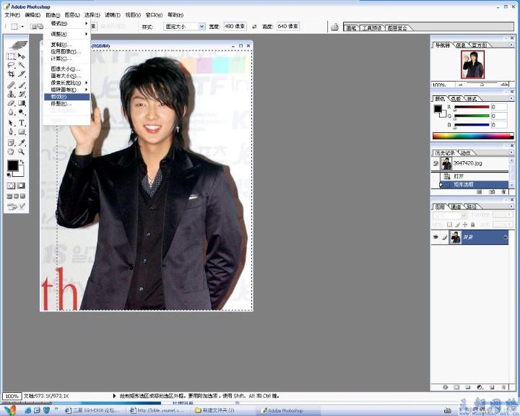Select the Crop tool in toolbox
Image resolution: width=520 pixels, height=416 pixels.
[x=11, y=74]
